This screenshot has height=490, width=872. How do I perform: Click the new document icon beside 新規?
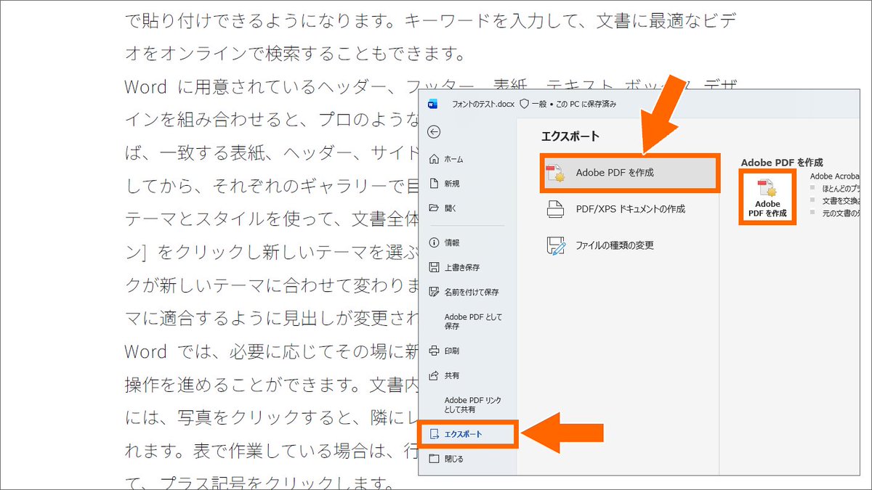click(435, 184)
